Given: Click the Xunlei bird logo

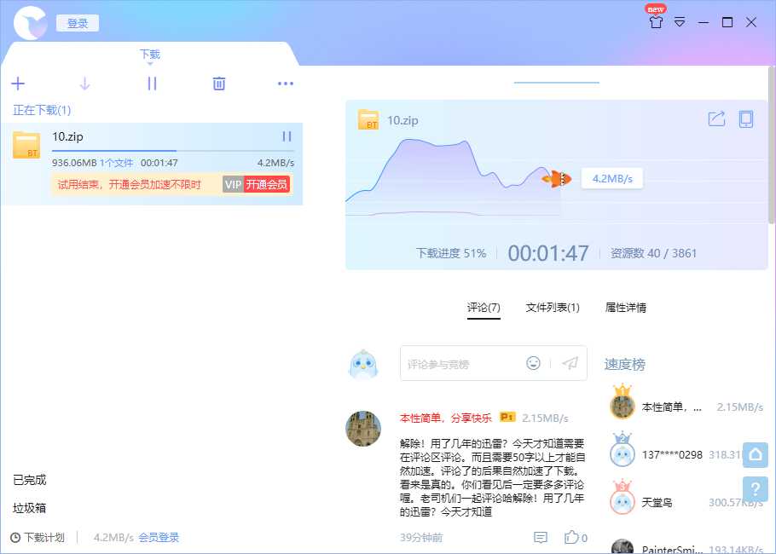Looking at the screenshot, I should [31, 23].
